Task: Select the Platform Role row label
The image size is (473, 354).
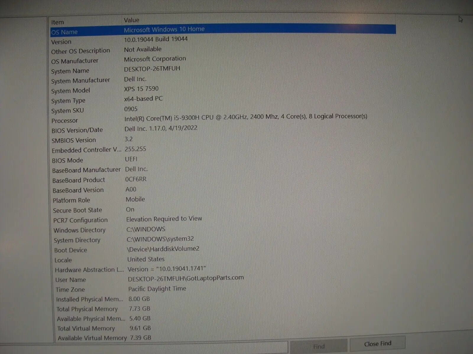Action: 71,200
